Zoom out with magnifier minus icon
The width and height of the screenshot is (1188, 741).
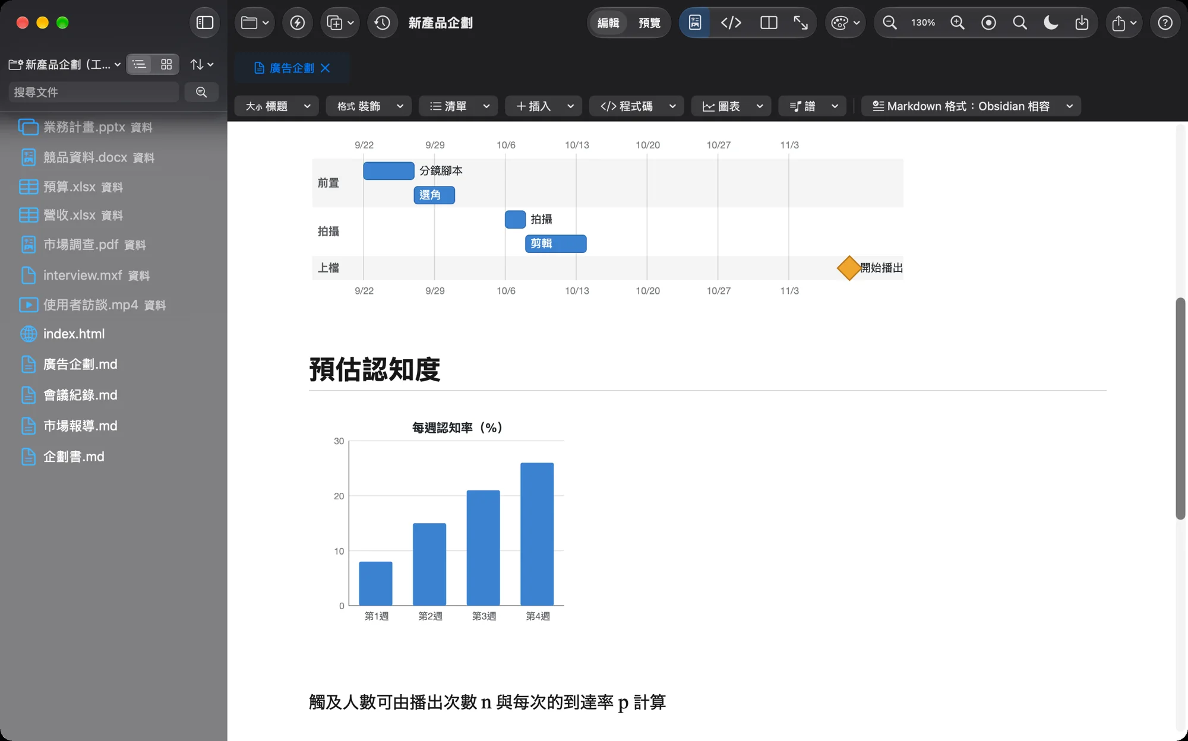889,23
